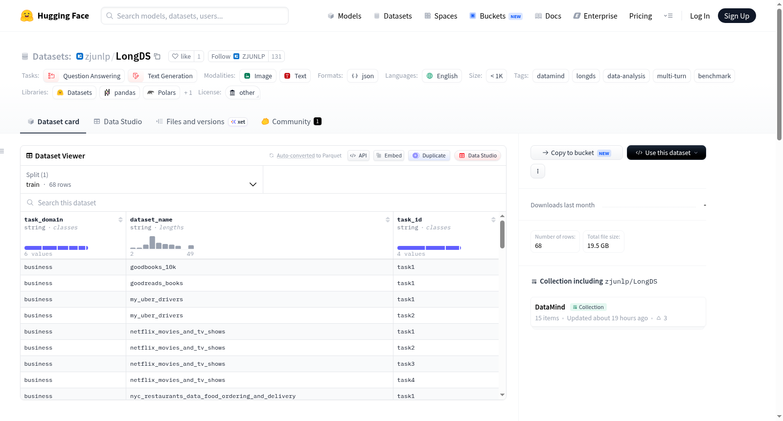Click the other license tag

click(242, 92)
